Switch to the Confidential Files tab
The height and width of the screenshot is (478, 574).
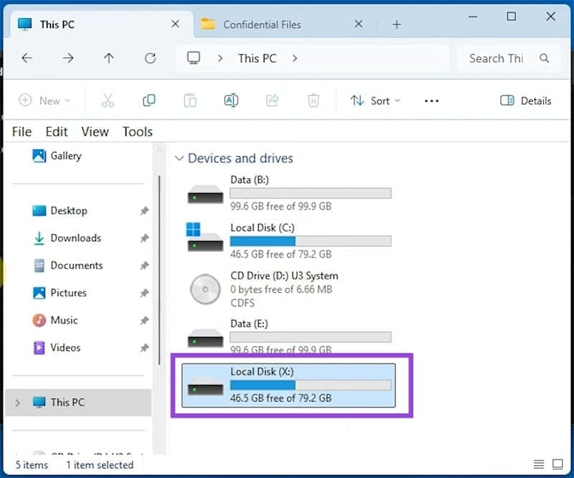pyautogui.click(x=261, y=24)
